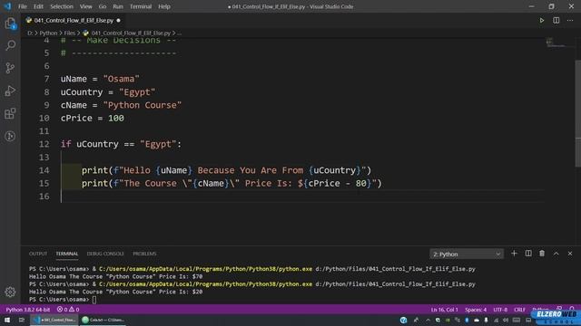This screenshot has width=581, height=326.
Task: Select Python 3.8.2 64-bit interpreter in status bar
Action: click(x=28, y=310)
